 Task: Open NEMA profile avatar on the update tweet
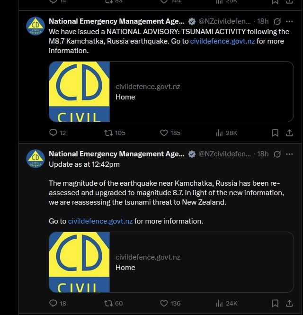coord(36,159)
